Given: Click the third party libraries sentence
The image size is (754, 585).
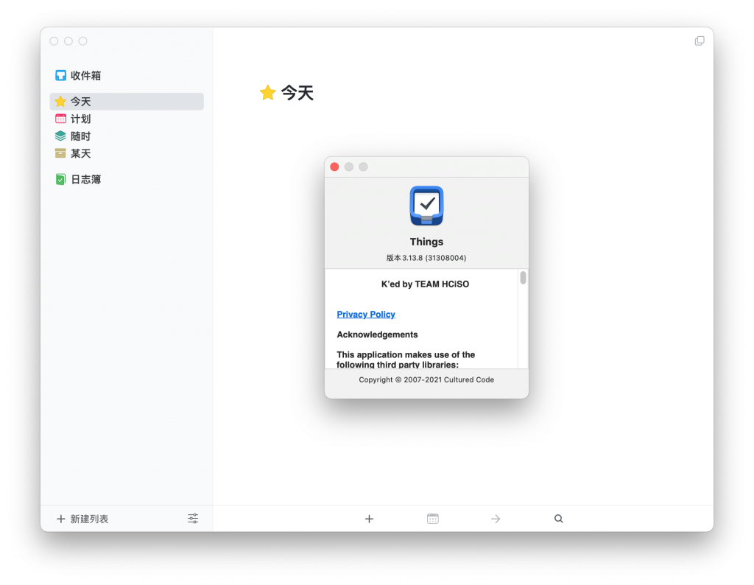Looking at the screenshot, I should [x=406, y=360].
